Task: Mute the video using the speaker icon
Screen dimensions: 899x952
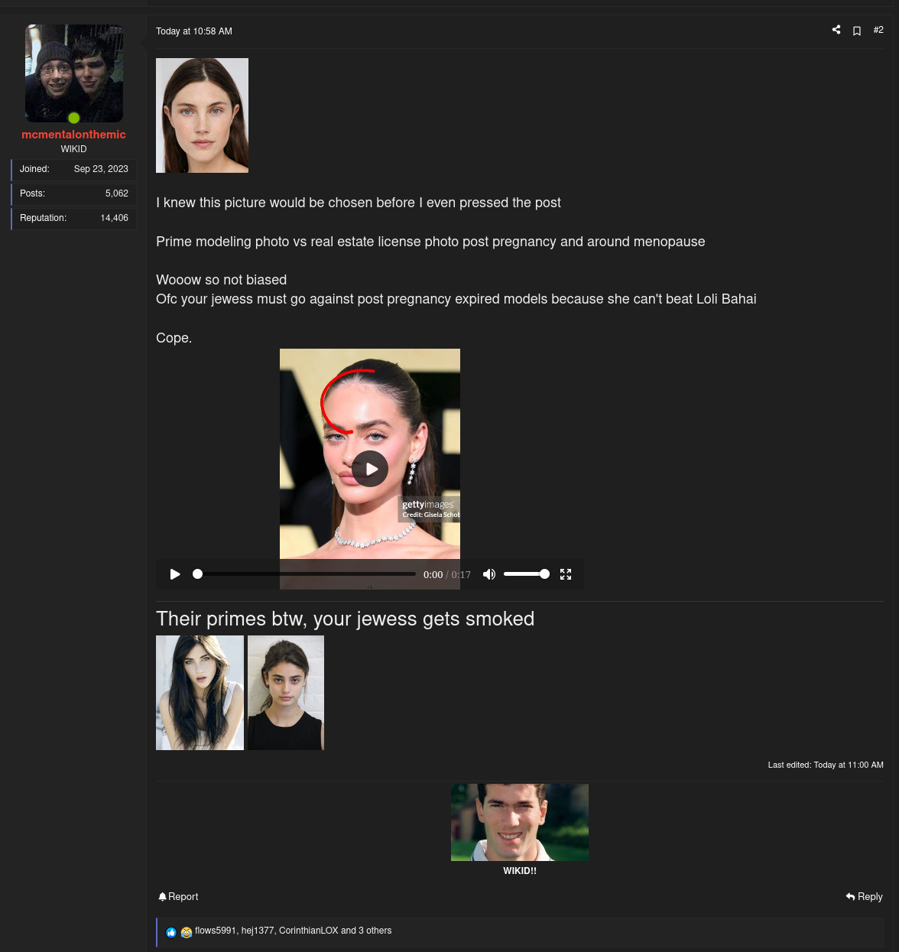Action: [489, 574]
